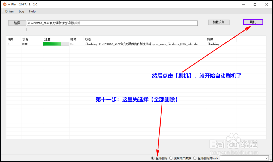Select the 全部删除并lock radio option
Screen dimensions: 273x162
point(194,158)
